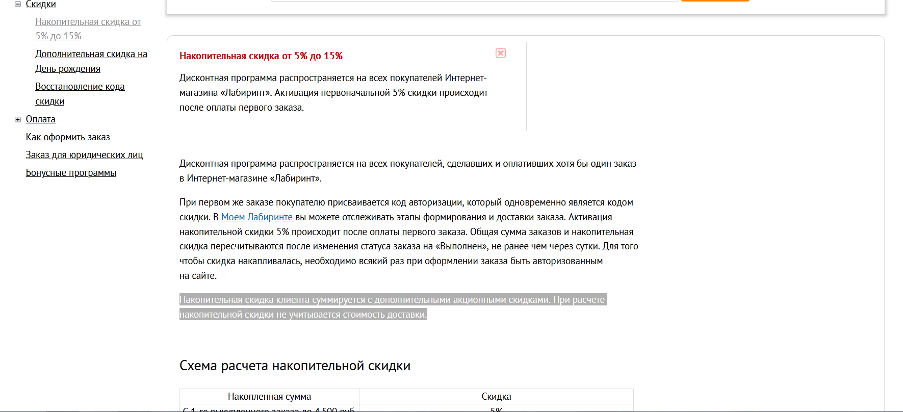Viewport: 903px width, 412px height.
Task: Click the Схема расчета накопительной скидки heading
Action: point(295,366)
